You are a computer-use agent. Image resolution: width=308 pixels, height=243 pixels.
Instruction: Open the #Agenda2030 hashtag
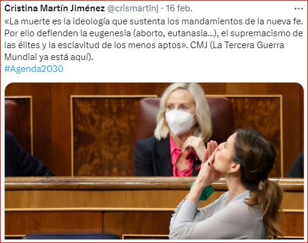pos(34,69)
